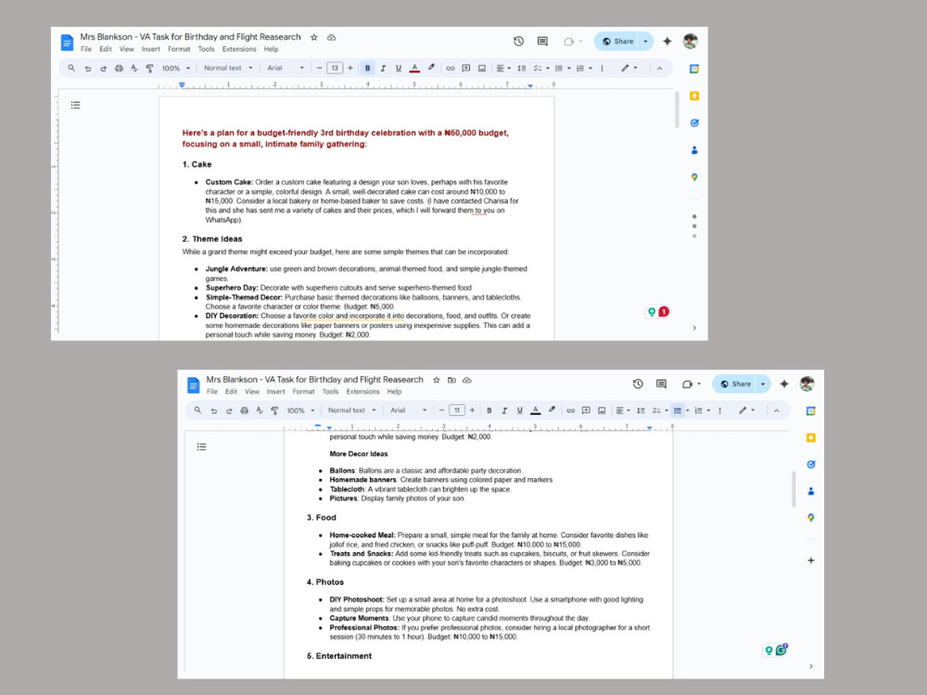Show all comments in top window
Image resolution: width=927 pixels, height=695 pixels.
pos(542,41)
